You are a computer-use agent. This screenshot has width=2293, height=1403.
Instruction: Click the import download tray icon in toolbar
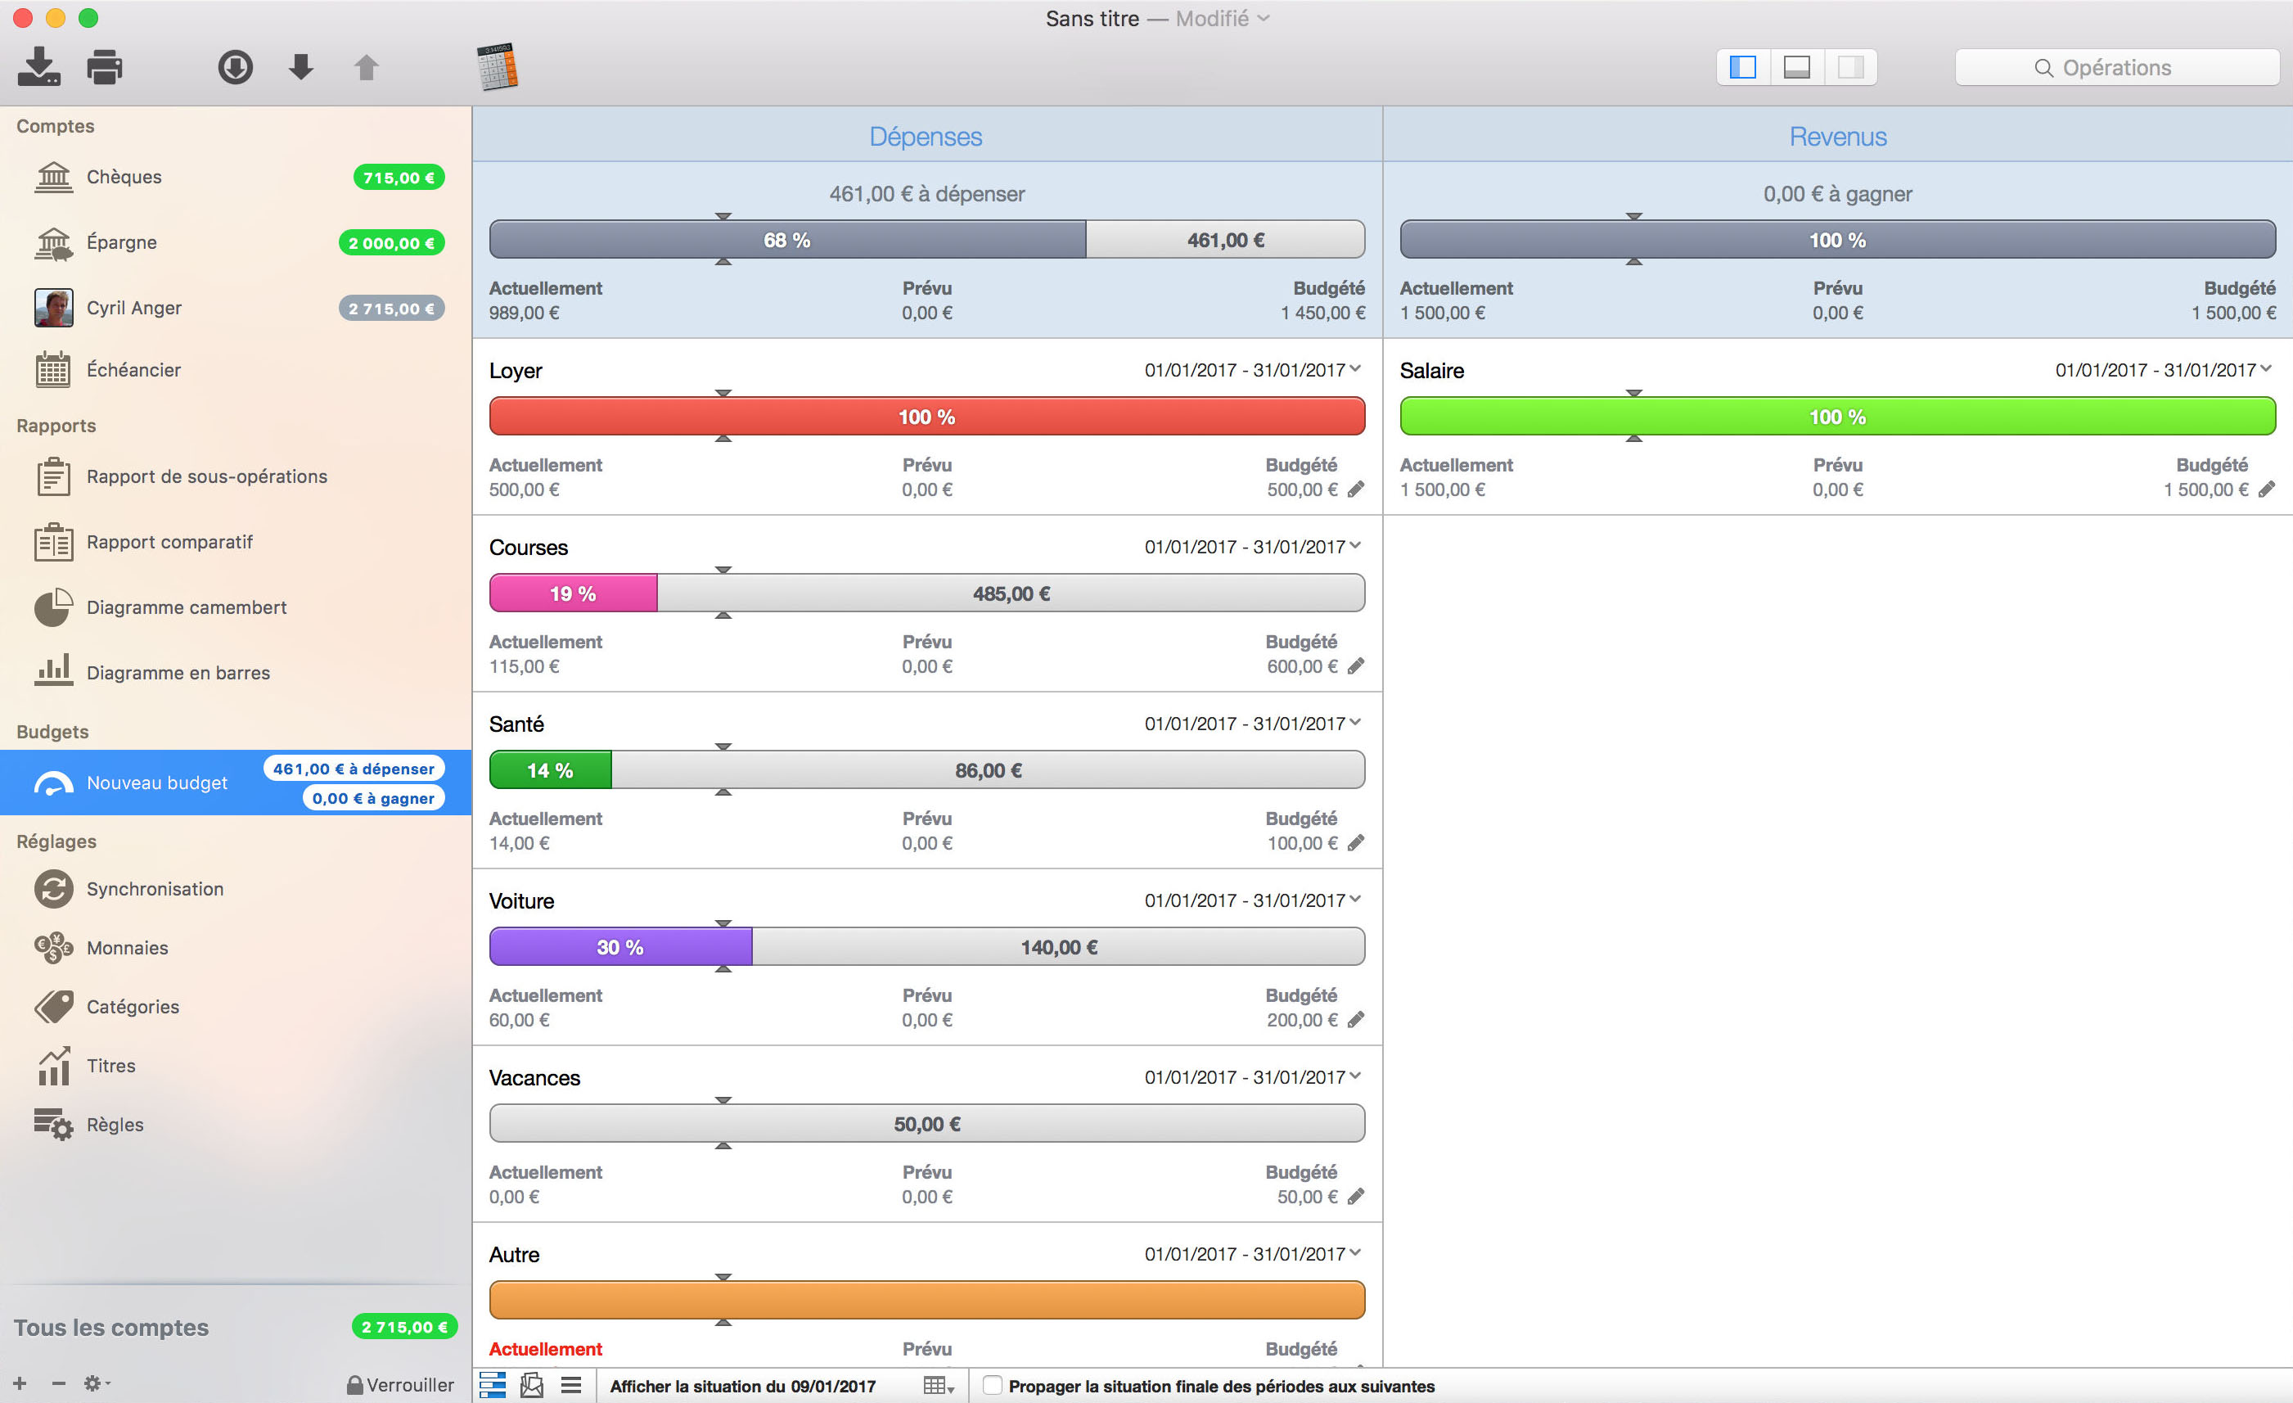[39, 67]
